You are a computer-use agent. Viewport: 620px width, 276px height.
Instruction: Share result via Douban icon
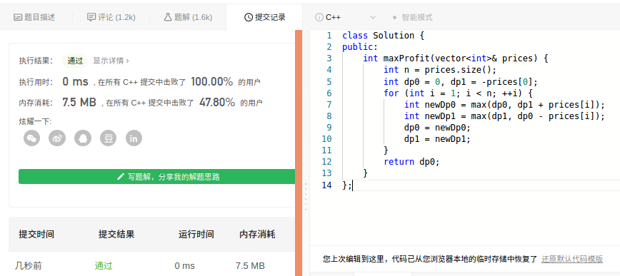pyautogui.click(x=109, y=138)
